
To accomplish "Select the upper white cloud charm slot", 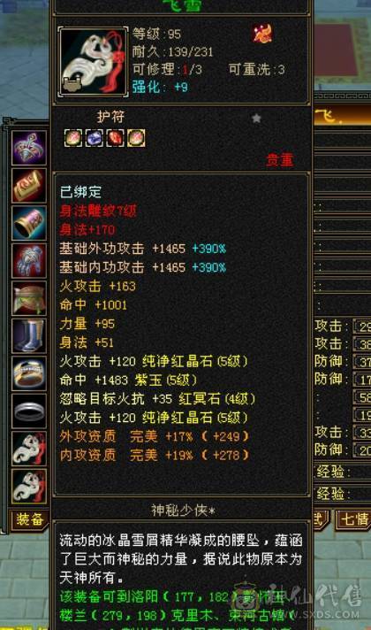I will [29, 448].
